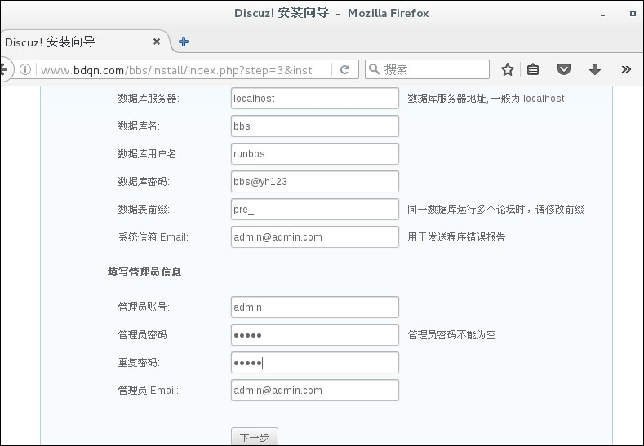Click hint 数据库服务器地址, 一般为 localhost

(486, 99)
